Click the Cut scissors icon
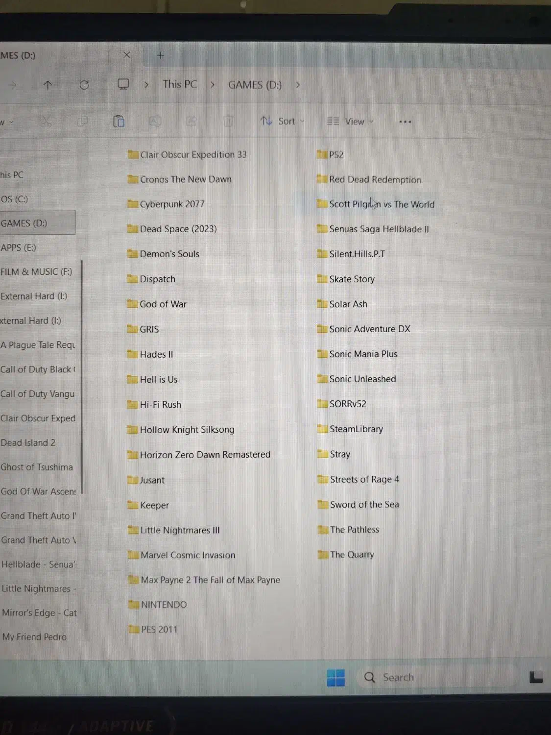The height and width of the screenshot is (735, 551). (47, 121)
